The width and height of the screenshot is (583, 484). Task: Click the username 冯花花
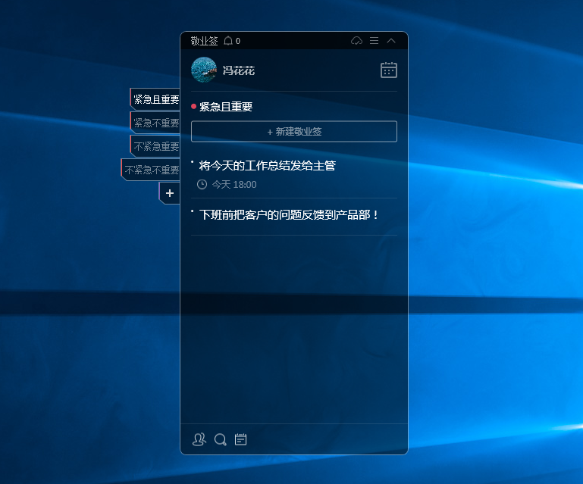click(x=239, y=70)
